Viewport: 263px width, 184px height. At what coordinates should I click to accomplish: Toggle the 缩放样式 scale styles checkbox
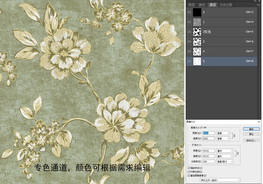click(x=189, y=168)
